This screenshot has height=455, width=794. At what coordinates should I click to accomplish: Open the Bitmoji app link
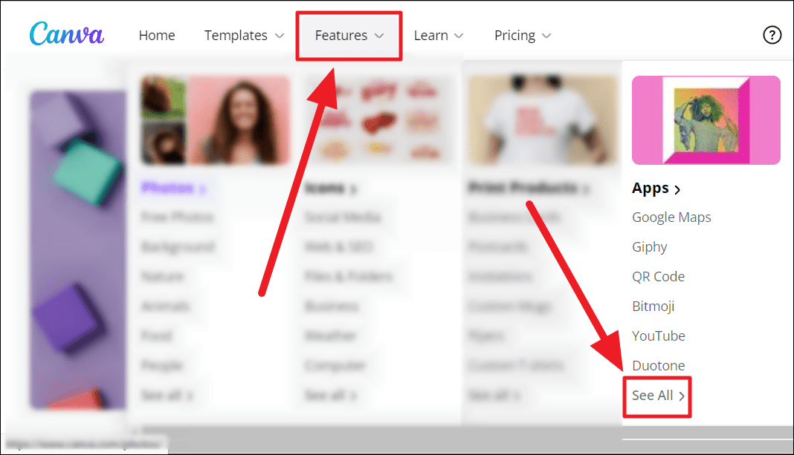coord(653,307)
